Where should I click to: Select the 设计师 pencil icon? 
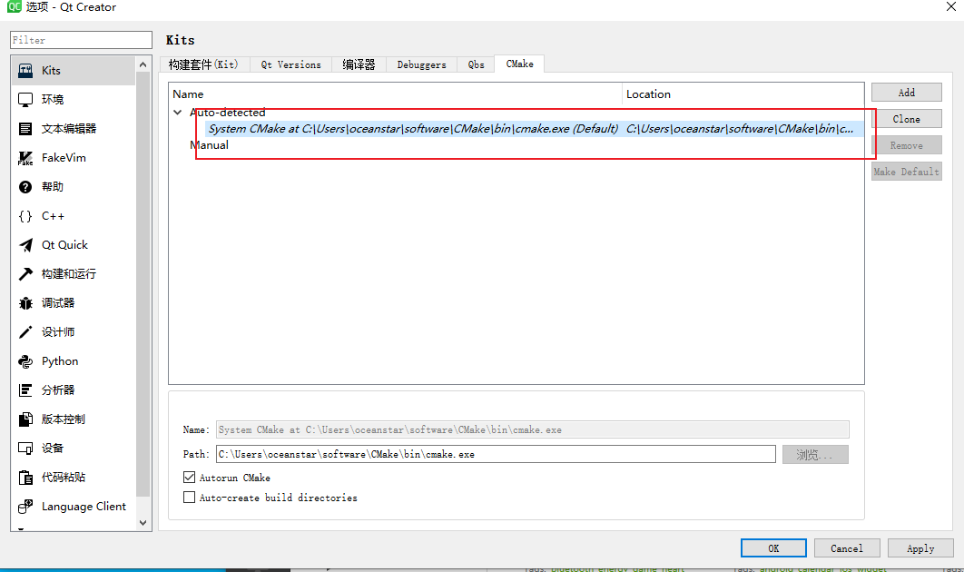click(25, 332)
